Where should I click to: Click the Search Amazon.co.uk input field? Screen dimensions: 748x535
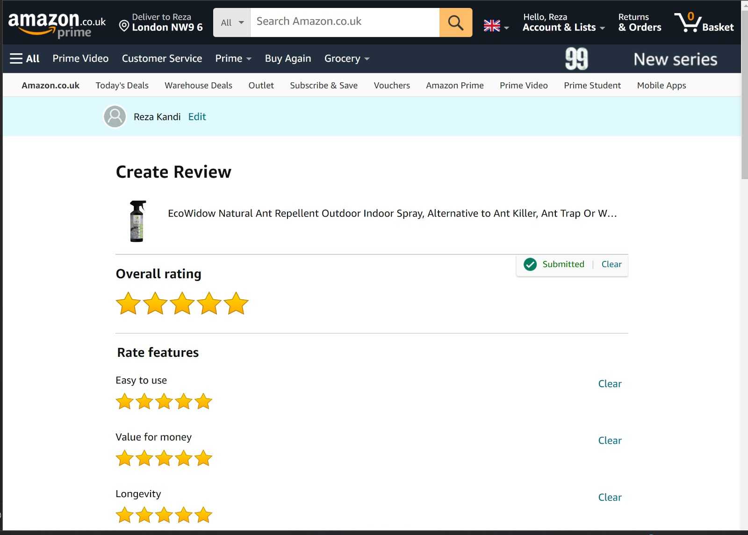[345, 22]
